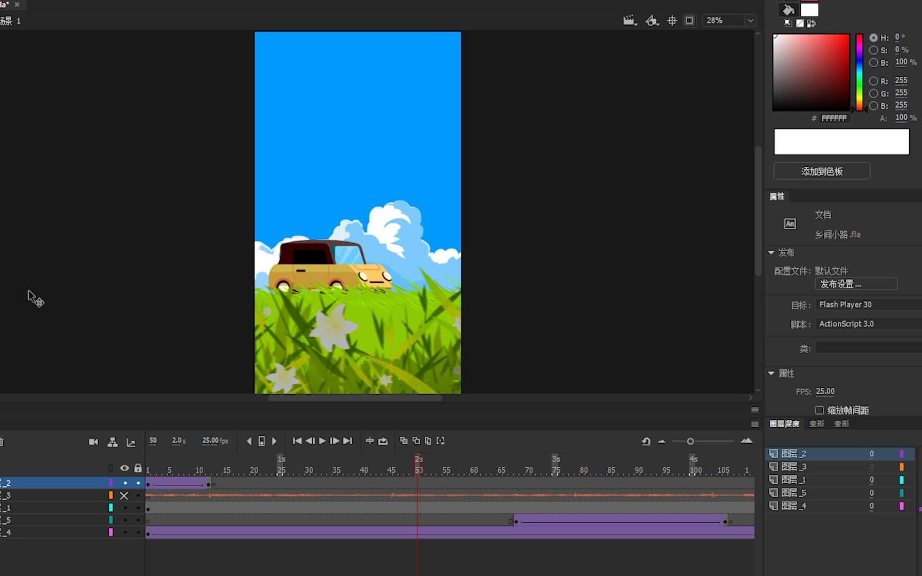Click the Edit Symbols icon above the stage
The height and width of the screenshot is (576, 922).
pyautogui.click(x=652, y=20)
